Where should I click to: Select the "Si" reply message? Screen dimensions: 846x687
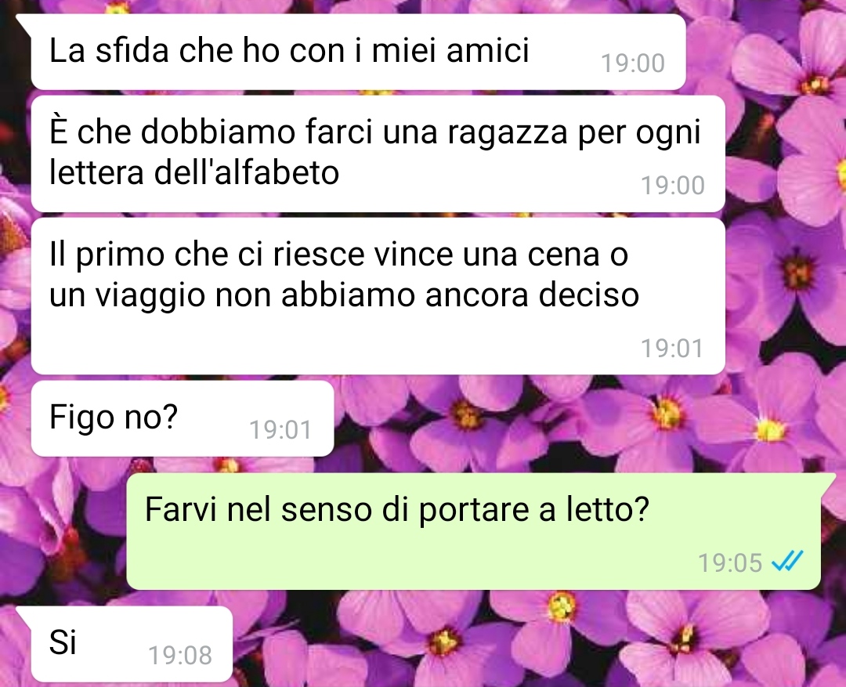point(132,644)
